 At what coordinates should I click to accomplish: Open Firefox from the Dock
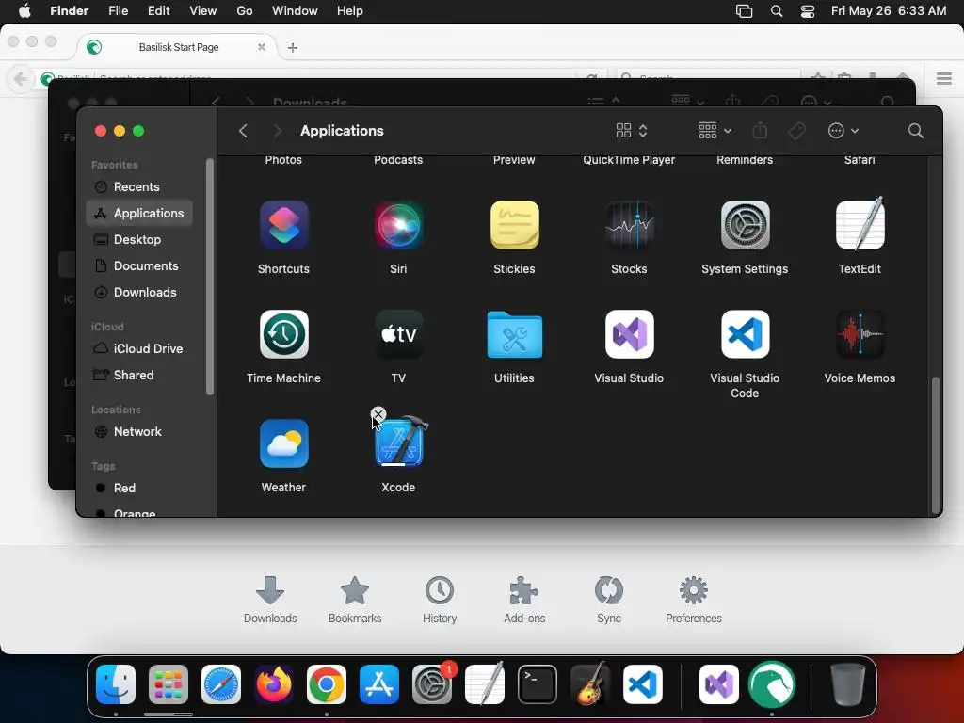coord(274,684)
